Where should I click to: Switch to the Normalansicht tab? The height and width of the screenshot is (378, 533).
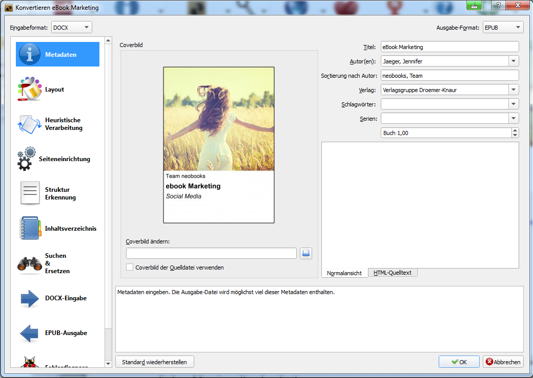(x=344, y=273)
